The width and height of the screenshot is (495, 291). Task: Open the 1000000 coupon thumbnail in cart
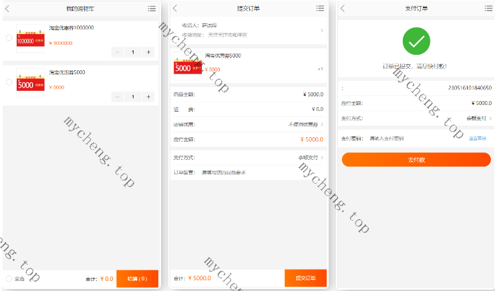[30, 38]
